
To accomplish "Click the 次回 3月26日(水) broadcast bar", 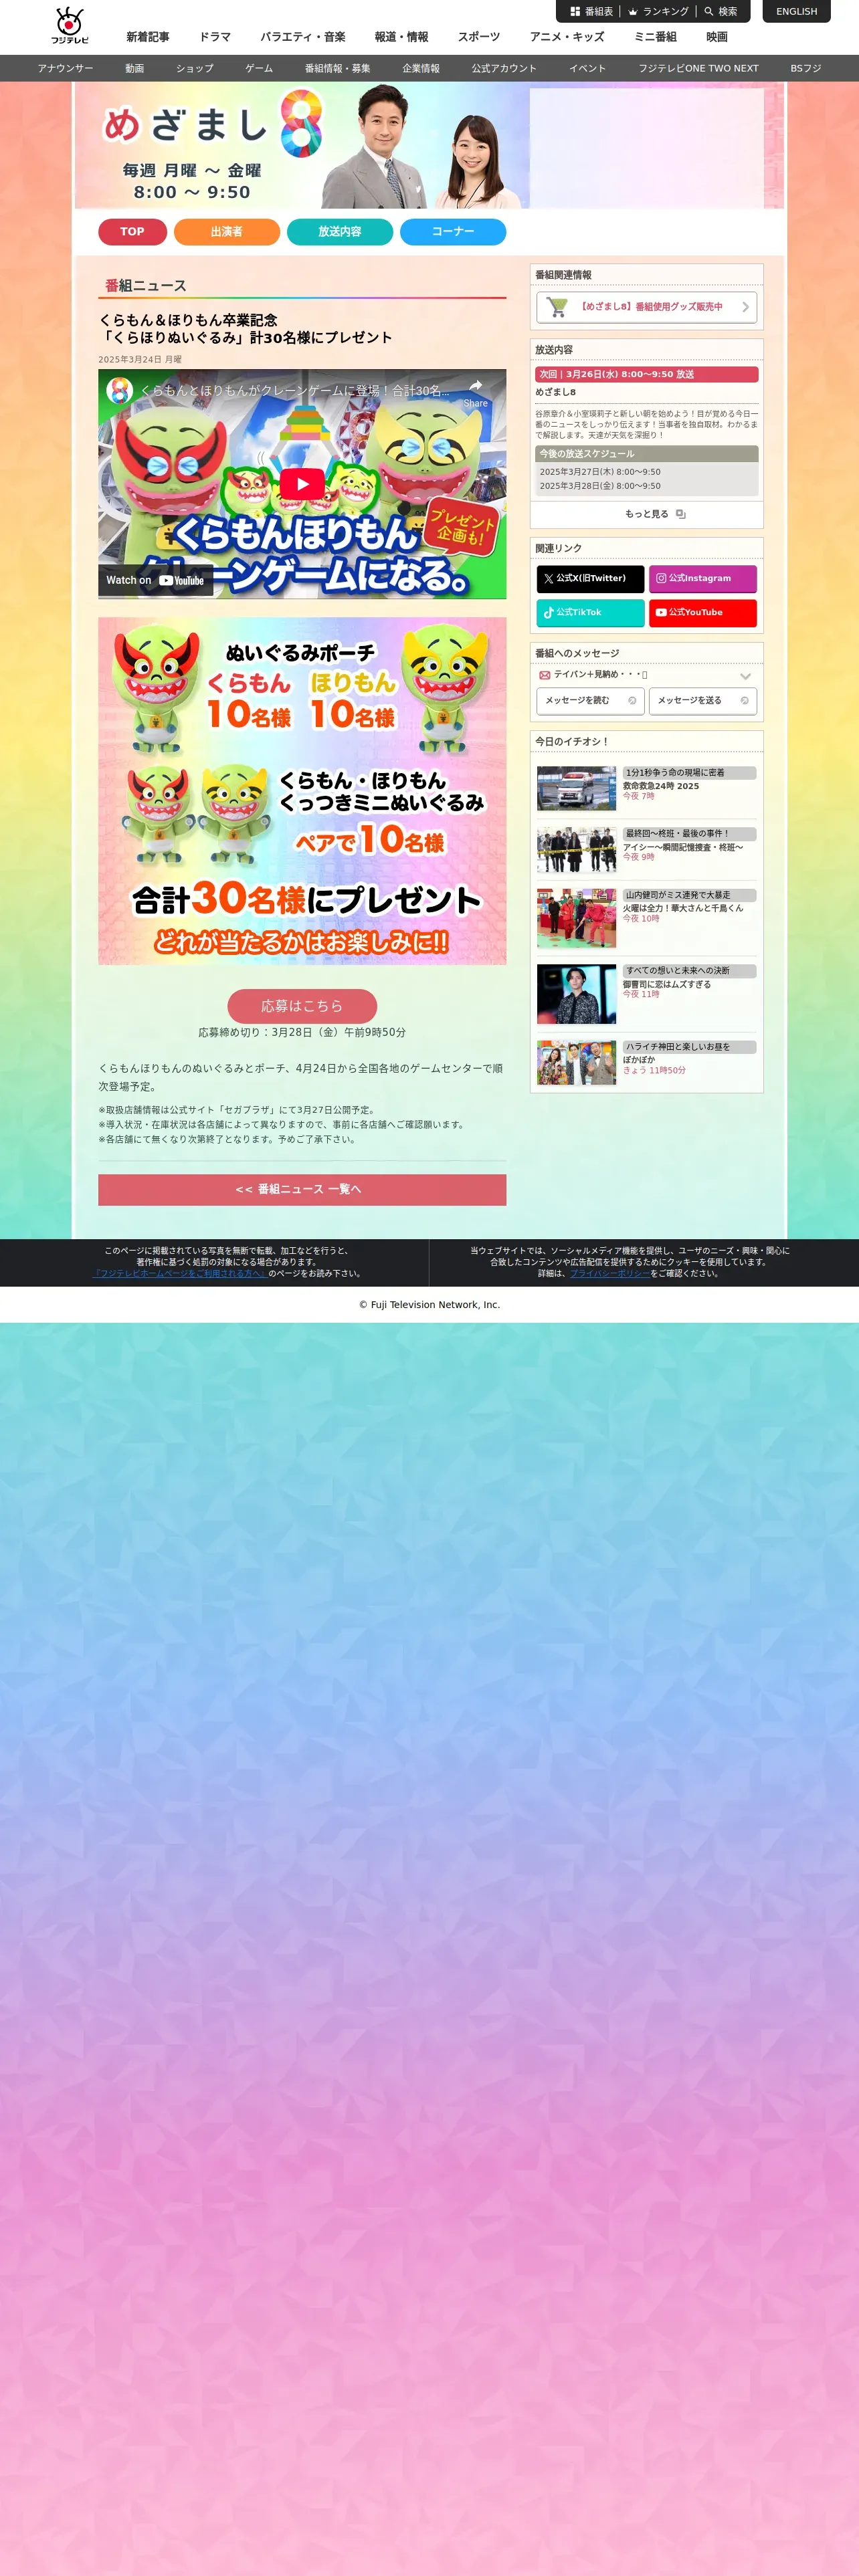I will (646, 374).
